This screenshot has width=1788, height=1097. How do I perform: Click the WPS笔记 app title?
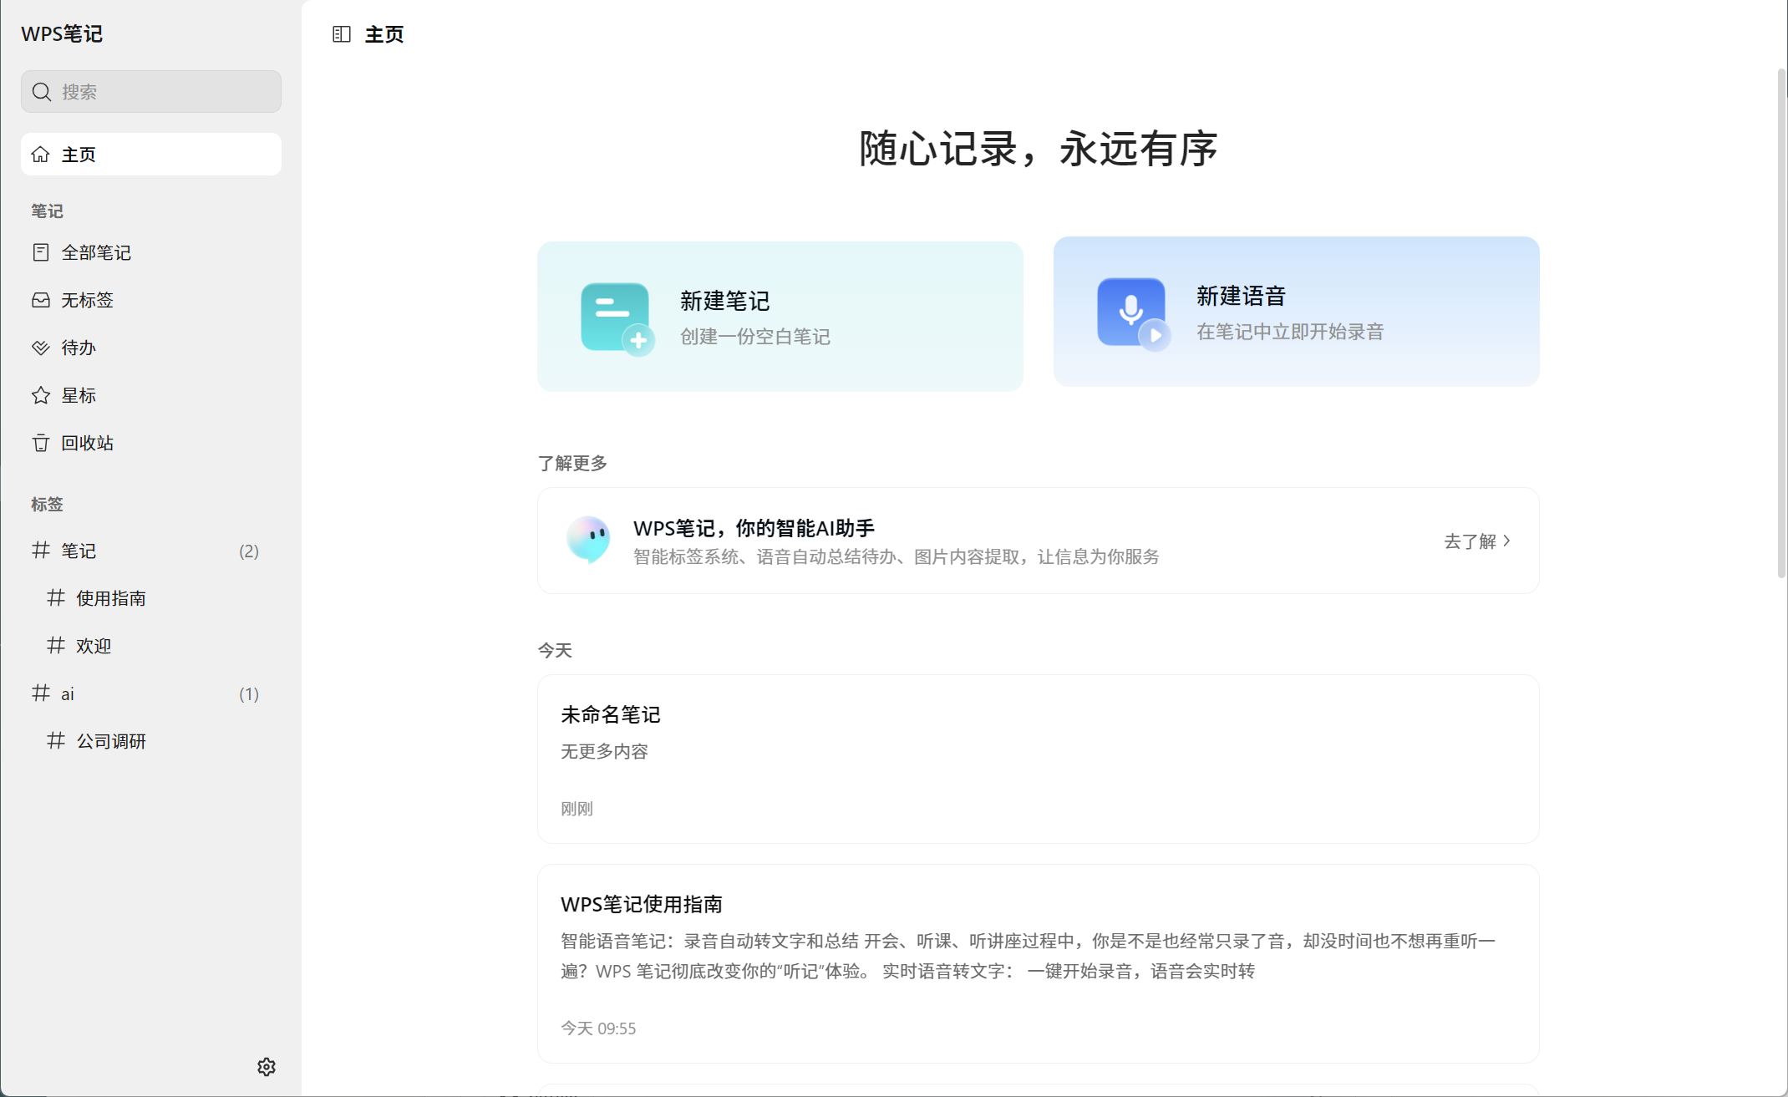coord(62,33)
